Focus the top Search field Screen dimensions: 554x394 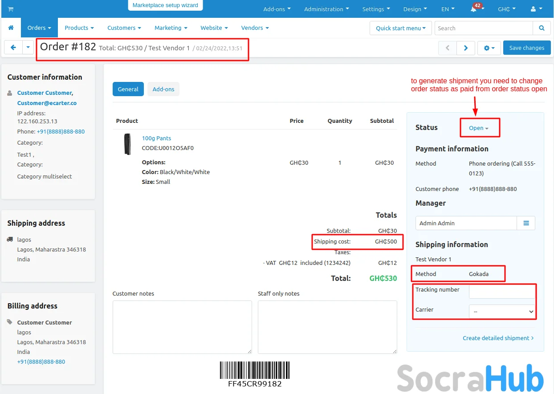coord(484,28)
